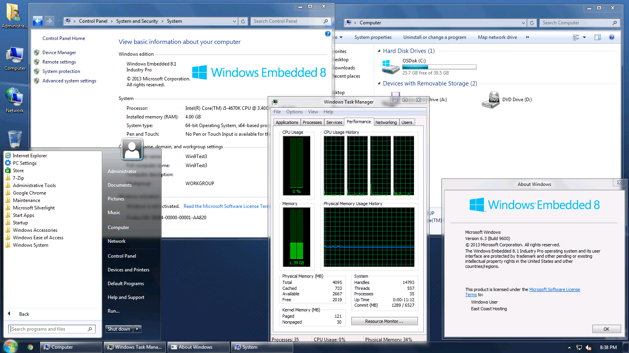
Task: Launch Internet Explorer from the Start menu
Action: pos(29,155)
